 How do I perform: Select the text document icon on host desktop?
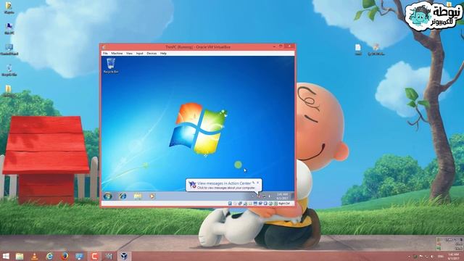pyautogui.click(x=358, y=50)
